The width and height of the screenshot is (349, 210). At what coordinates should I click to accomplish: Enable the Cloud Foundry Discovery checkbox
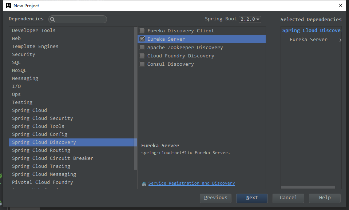[142, 56]
